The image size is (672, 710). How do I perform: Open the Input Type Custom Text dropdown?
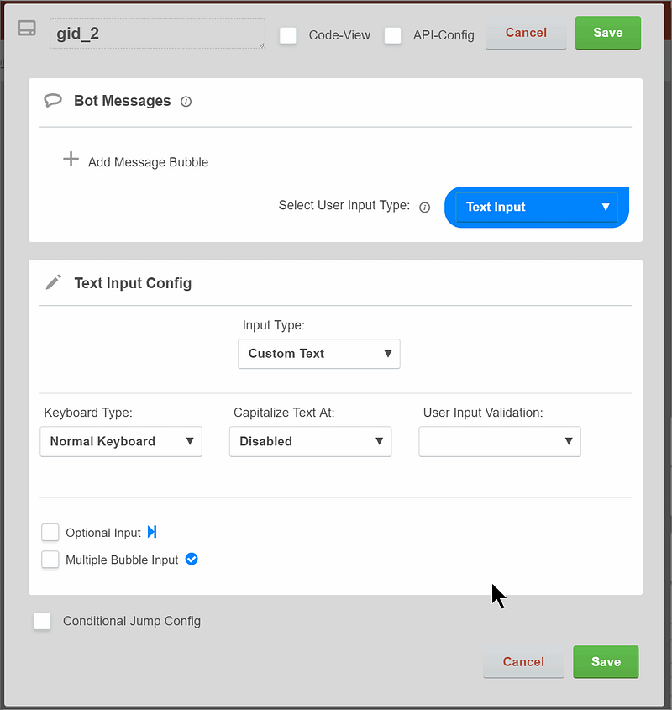(x=319, y=354)
